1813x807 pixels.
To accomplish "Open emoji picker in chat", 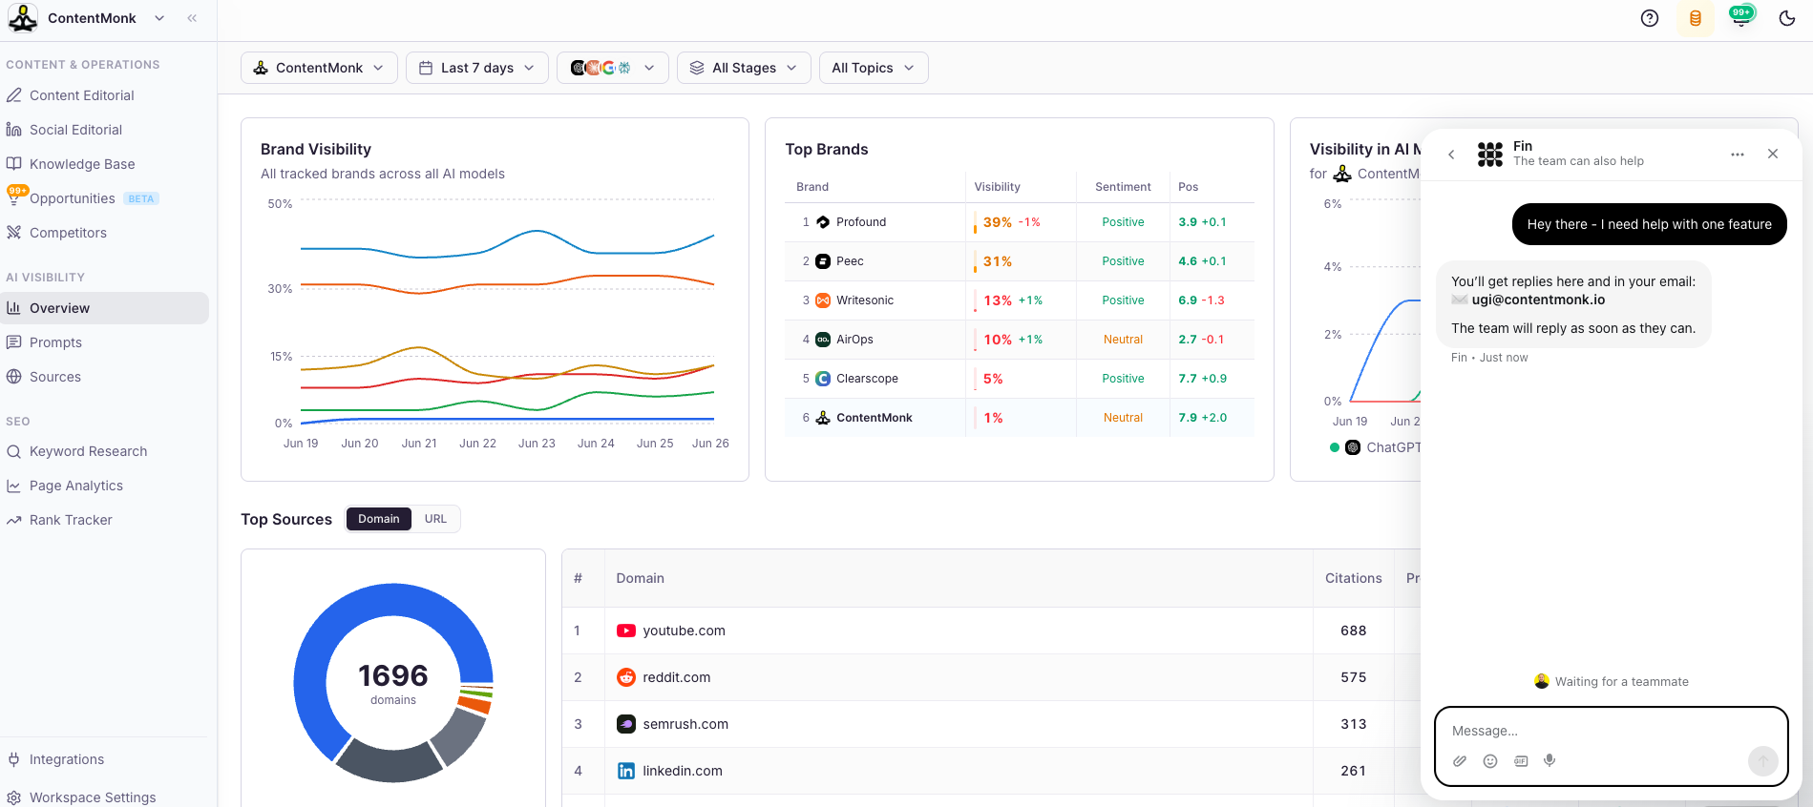I will [1490, 761].
